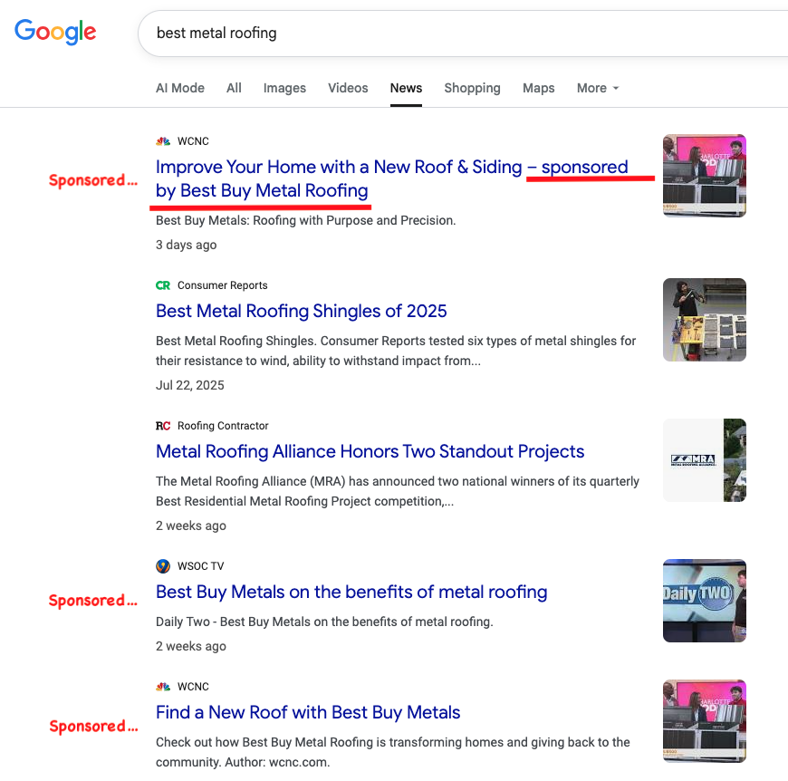The image size is (788, 781).
Task: Open the More dropdown
Action: click(592, 88)
